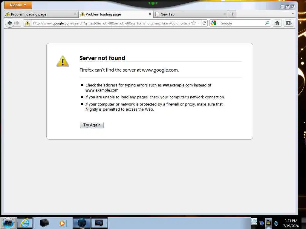Open the bookmarks menu button
This screenshot has height=229, width=306.
(289, 23)
